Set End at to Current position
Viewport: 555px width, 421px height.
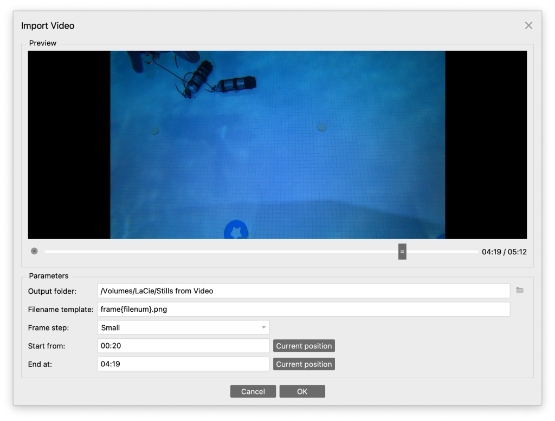304,364
